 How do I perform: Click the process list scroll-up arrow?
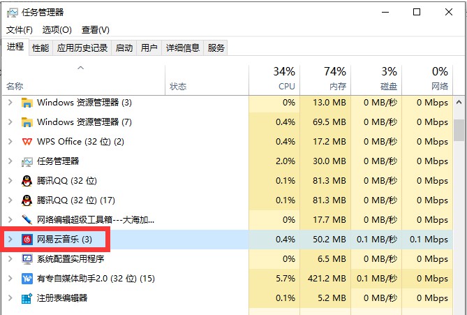point(459,103)
